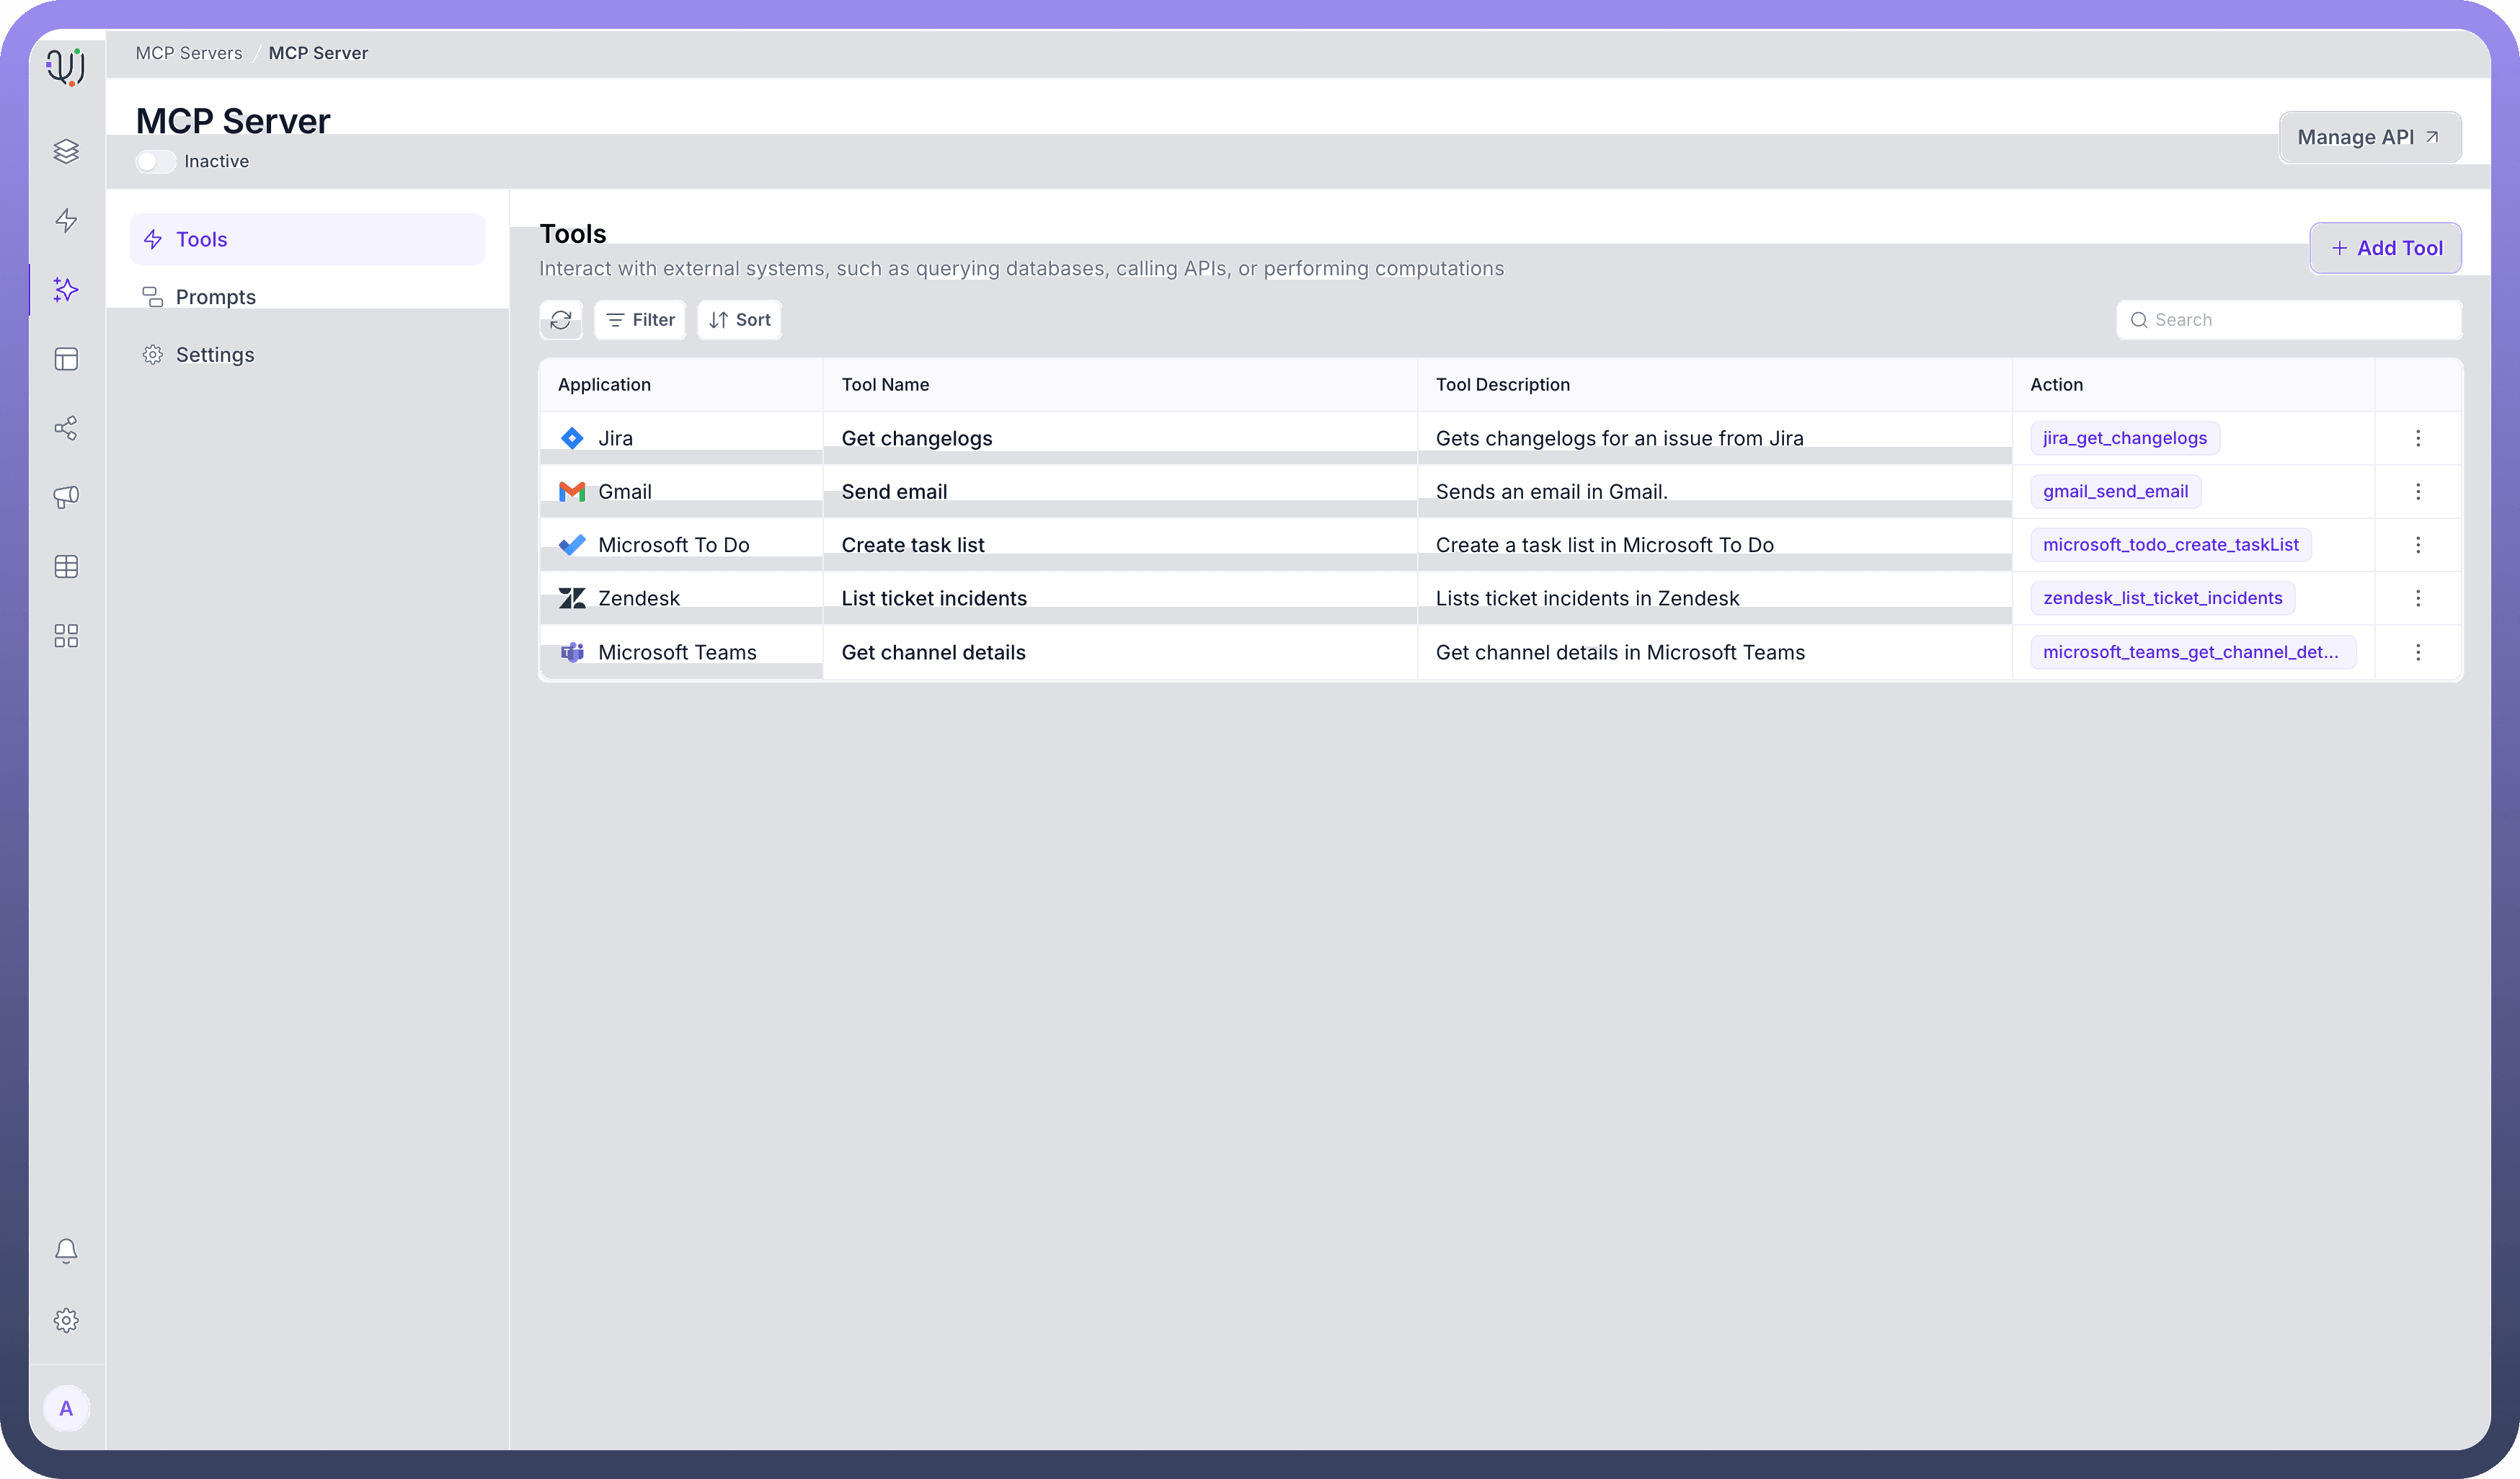The height and width of the screenshot is (1479, 2520).
Task: Open row menu for Zendesk tool
Action: 2417,598
